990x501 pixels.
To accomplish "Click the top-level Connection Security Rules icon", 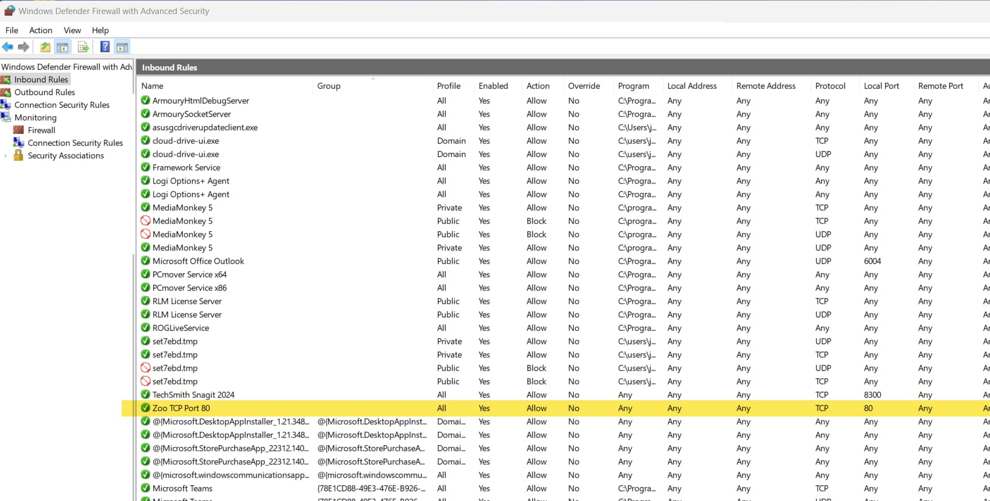I will pos(6,105).
